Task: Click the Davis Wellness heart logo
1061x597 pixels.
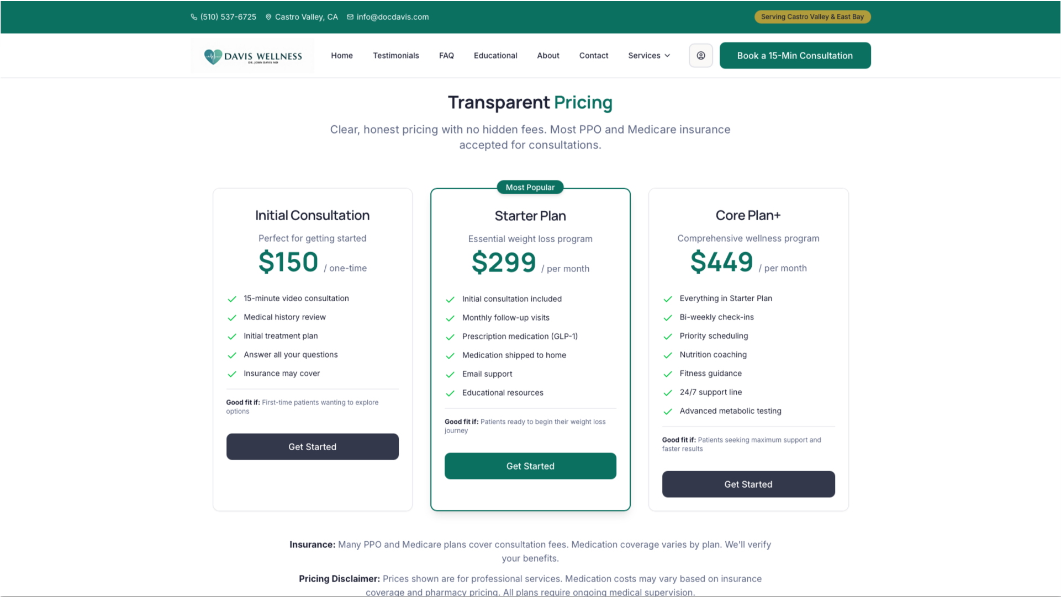Action: pos(213,56)
